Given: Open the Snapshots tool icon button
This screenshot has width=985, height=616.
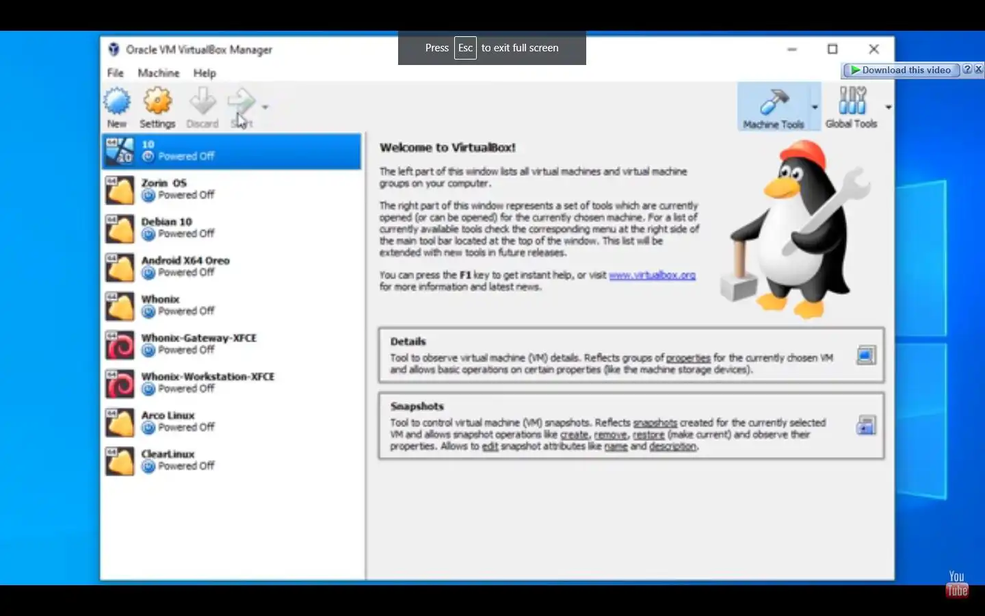Looking at the screenshot, I should coord(866,426).
